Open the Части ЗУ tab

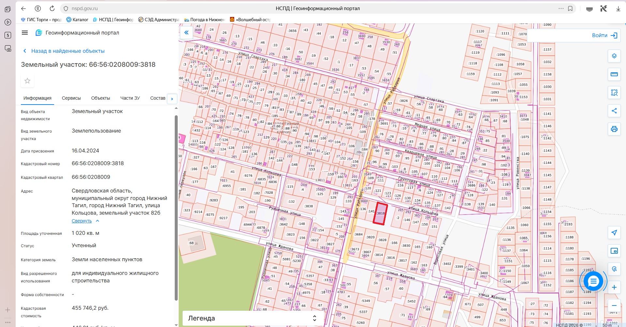130,98
